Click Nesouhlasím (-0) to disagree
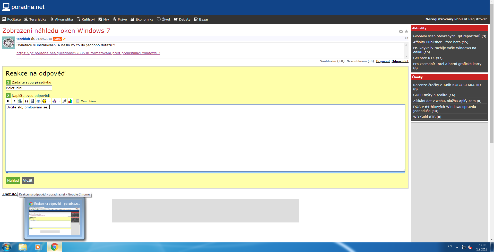This screenshot has height=252, width=494. (x=360, y=61)
